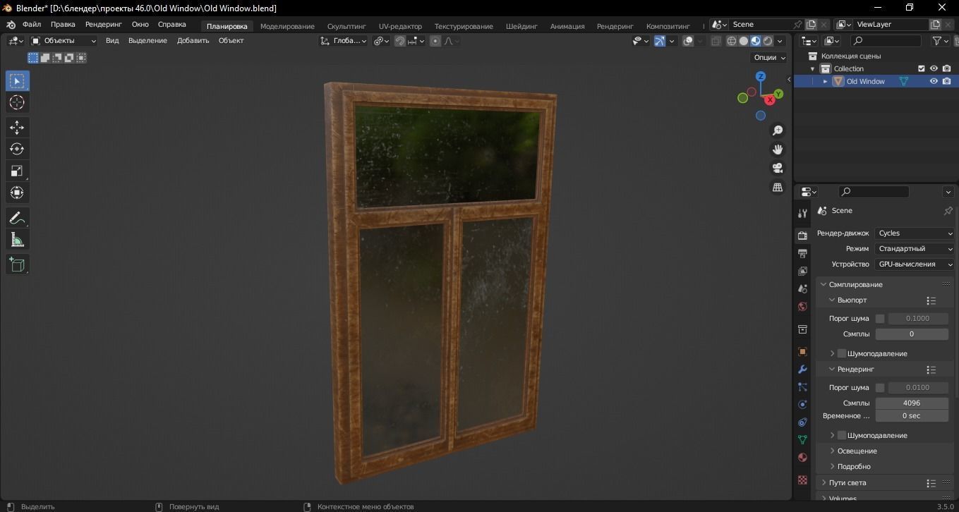Open the Глоба... transform orientation dropdown
959x512 pixels.
pos(344,41)
